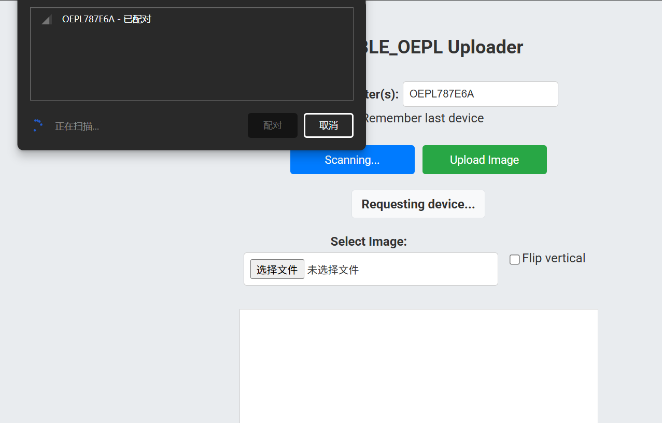
Task: Click the 正在扫描... status text
Action: [x=77, y=126]
